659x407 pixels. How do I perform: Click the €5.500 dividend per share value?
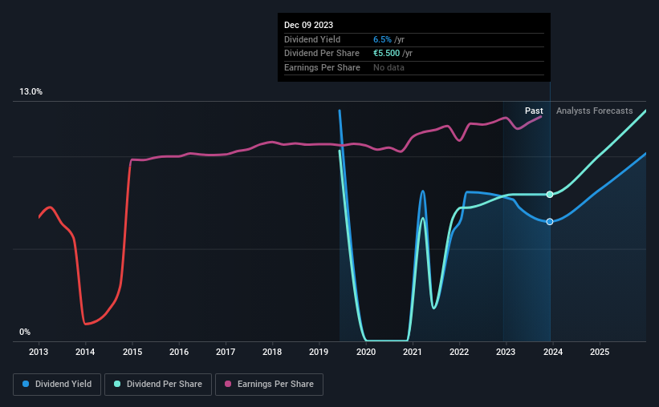[386, 54]
